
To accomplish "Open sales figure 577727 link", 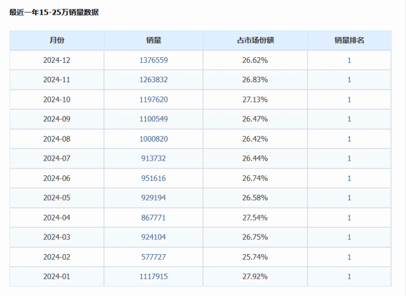I will pos(154,257).
